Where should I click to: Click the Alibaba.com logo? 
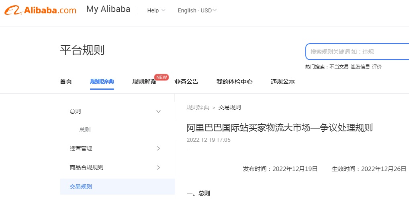40,10
